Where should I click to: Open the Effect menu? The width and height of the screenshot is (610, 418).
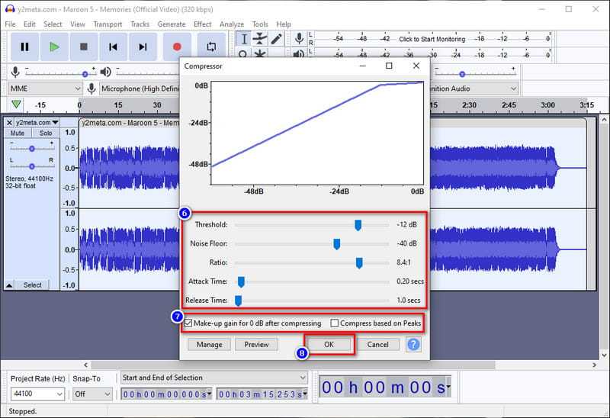(202, 24)
